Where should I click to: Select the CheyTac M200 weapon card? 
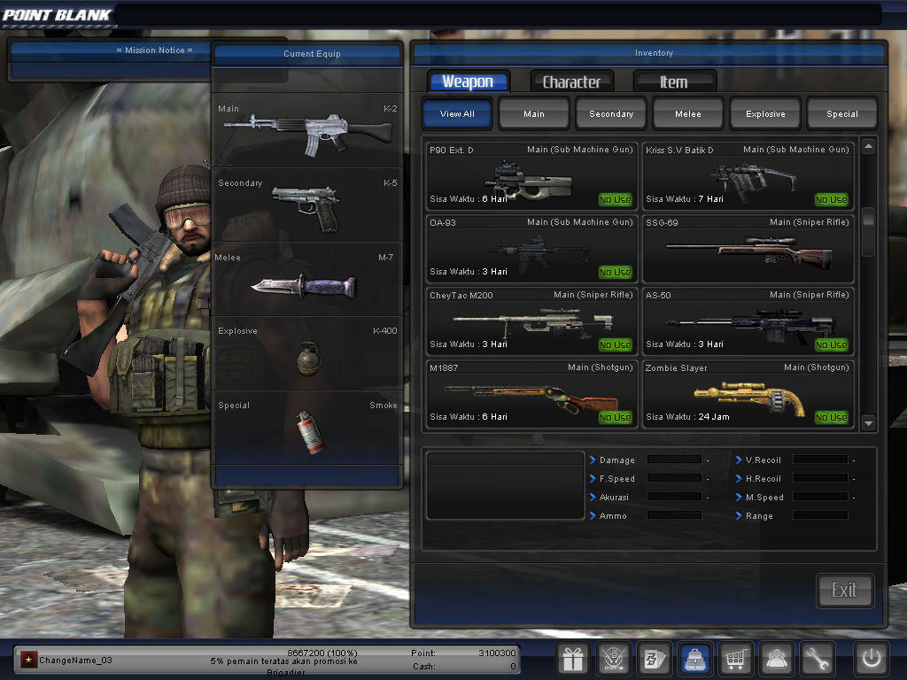tap(531, 321)
